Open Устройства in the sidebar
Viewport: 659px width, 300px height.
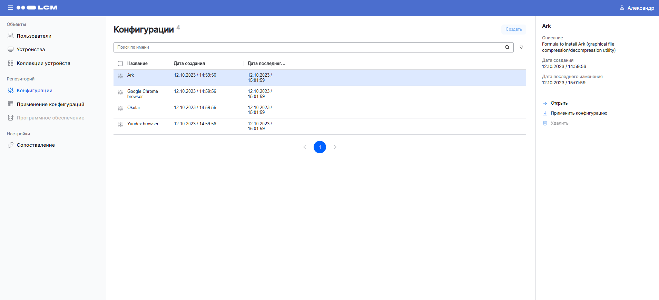[31, 49]
